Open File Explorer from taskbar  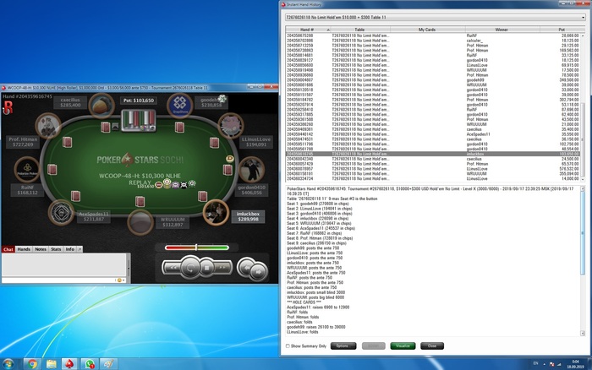[52, 364]
